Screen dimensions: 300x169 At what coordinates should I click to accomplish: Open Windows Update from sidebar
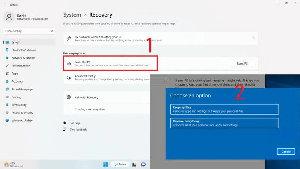pos(22,121)
